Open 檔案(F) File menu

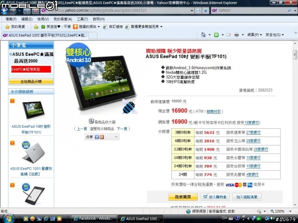point(11,19)
